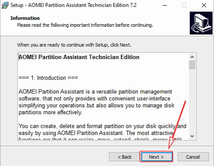Image resolution: width=214 pixels, height=166 pixels.
Task: Click the greyed-out maximize window button
Action: pos(184,6)
